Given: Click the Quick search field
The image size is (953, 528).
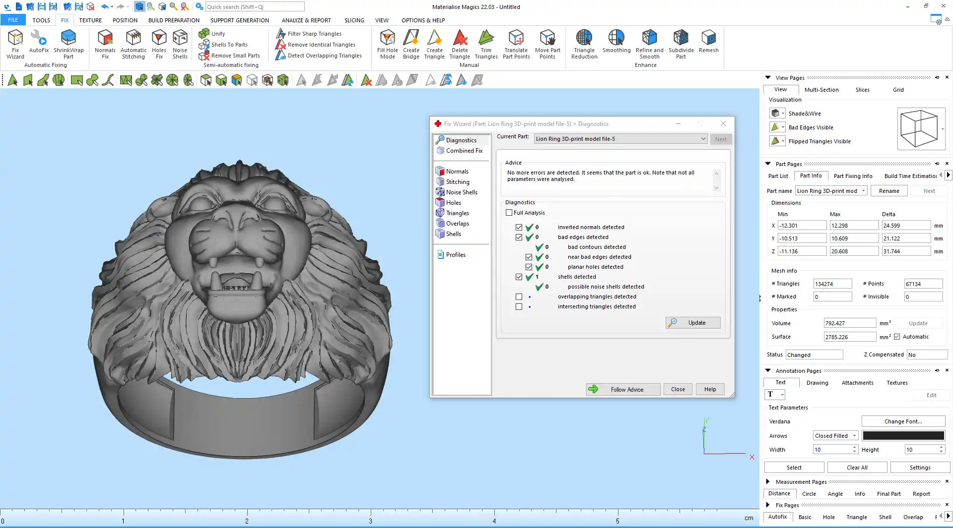Looking at the screenshot, I should click(255, 7).
